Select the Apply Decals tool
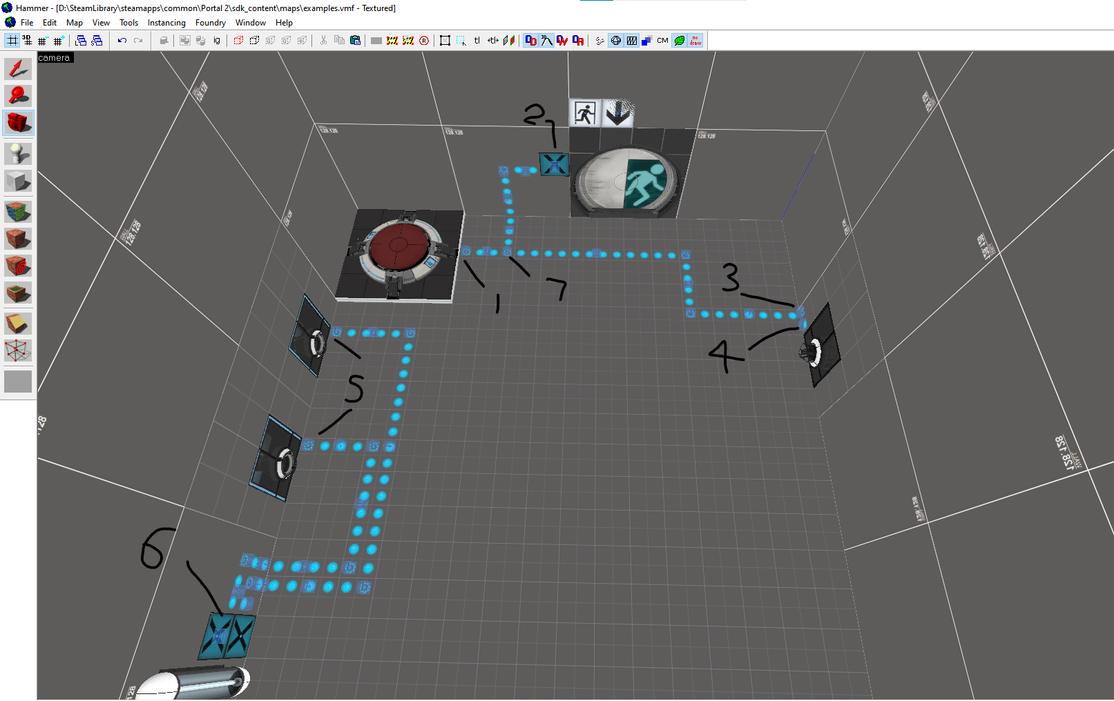This screenshot has width=1114, height=701. 18,266
